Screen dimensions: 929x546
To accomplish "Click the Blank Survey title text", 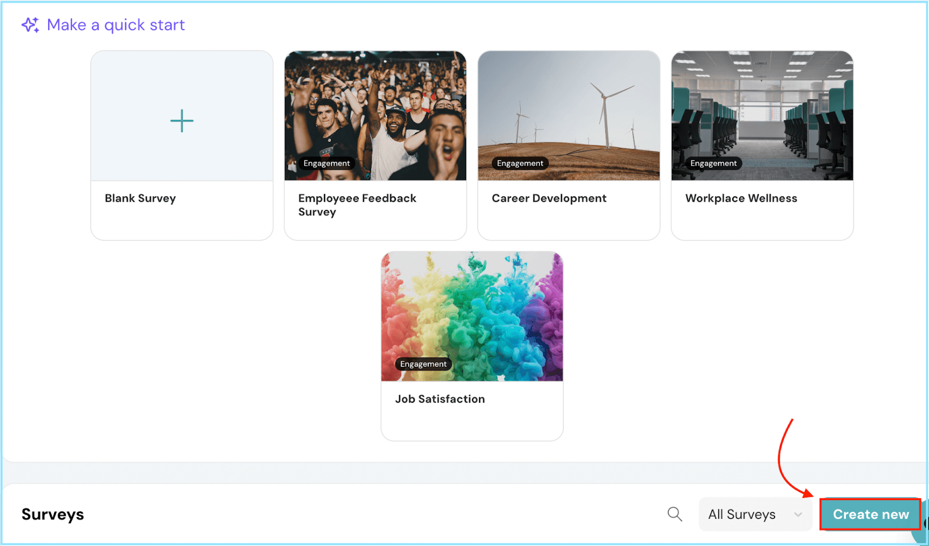I will (x=140, y=198).
